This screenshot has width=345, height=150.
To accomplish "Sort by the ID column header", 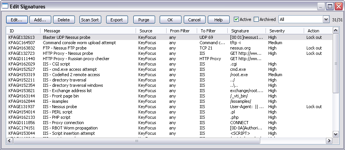I will (23, 31).
